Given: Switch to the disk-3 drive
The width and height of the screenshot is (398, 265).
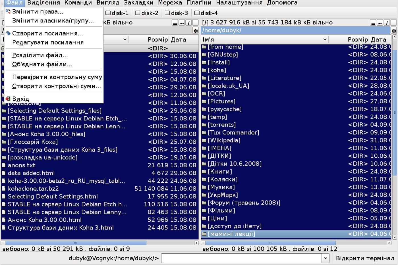Looking at the screenshot, I should click(x=176, y=13).
